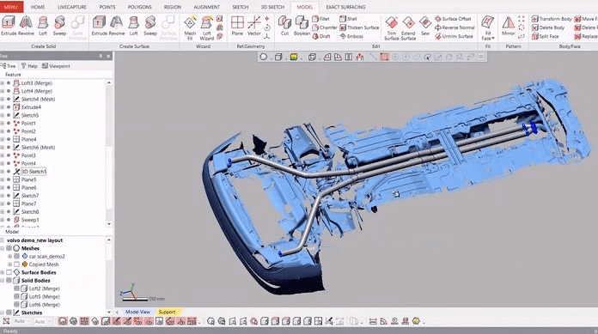The image size is (598, 334).
Task: Select the Sweep tool in Create Solid
Action: click(x=59, y=26)
